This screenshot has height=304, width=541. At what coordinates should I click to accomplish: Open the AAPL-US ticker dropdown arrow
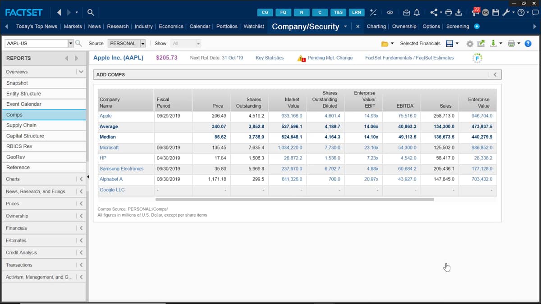[x=70, y=43]
